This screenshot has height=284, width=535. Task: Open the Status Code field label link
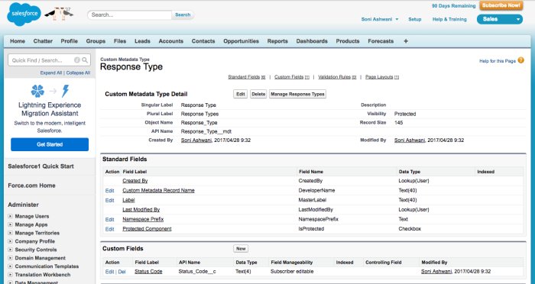[148, 272]
